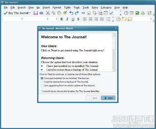This screenshot has height=129, width=156.
Task: Click the wizard text scrollbar down arrow
Action: point(114,70)
